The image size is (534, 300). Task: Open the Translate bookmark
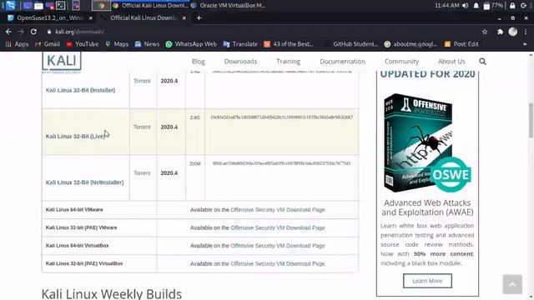point(240,44)
